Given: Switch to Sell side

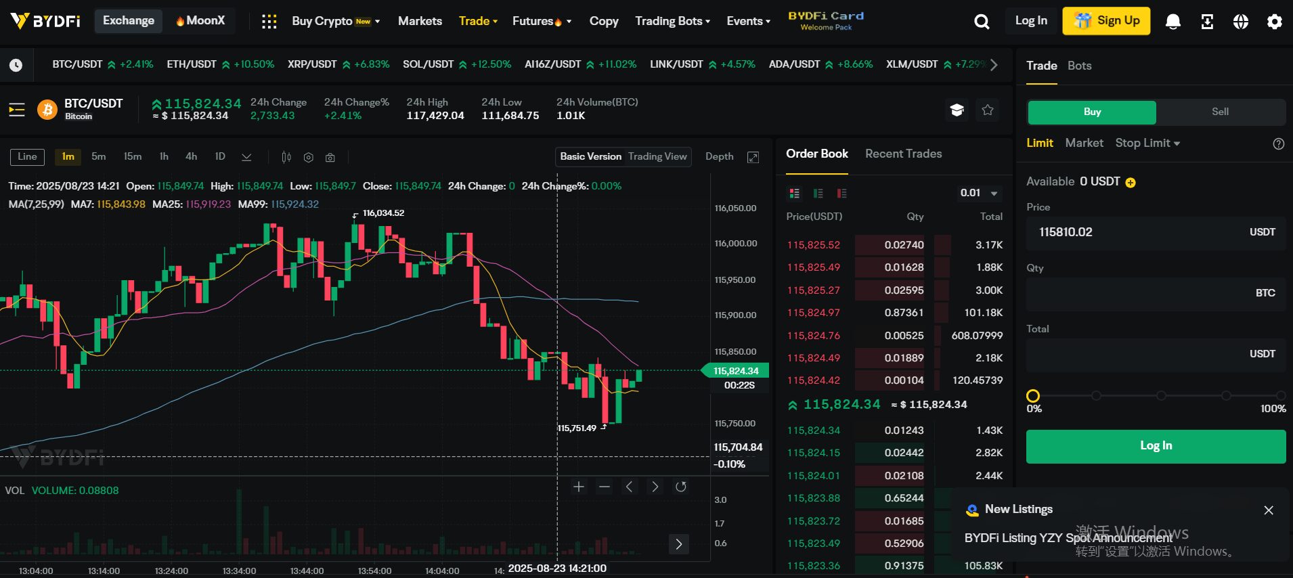Looking at the screenshot, I should (x=1220, y=112).
